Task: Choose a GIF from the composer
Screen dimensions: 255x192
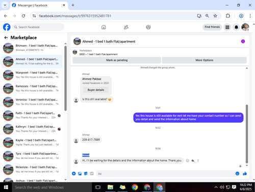Action: tap(92, 174)
